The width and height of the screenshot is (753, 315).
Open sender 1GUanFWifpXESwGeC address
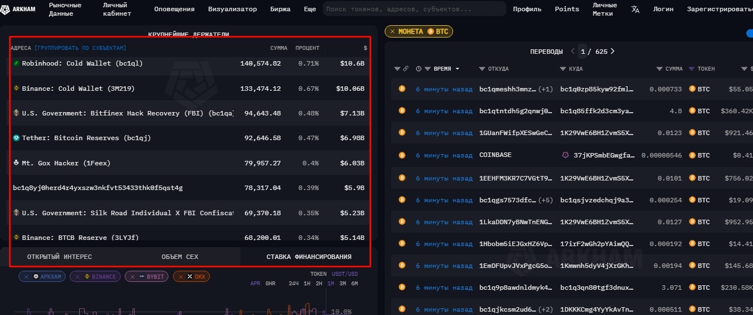(516, 133)
